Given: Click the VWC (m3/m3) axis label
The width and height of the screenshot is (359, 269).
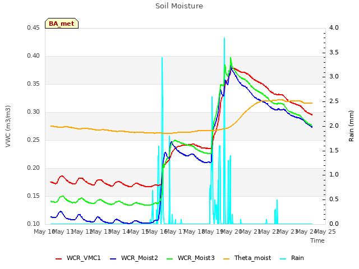Looking at the screenshot, I should [x=8, y=126].
